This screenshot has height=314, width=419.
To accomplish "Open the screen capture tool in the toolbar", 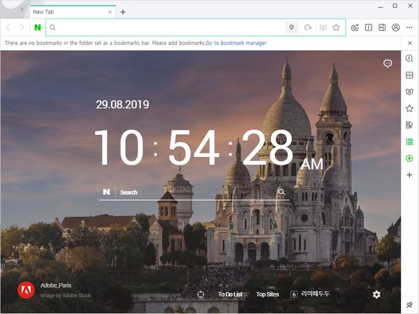I will [355, 27].
